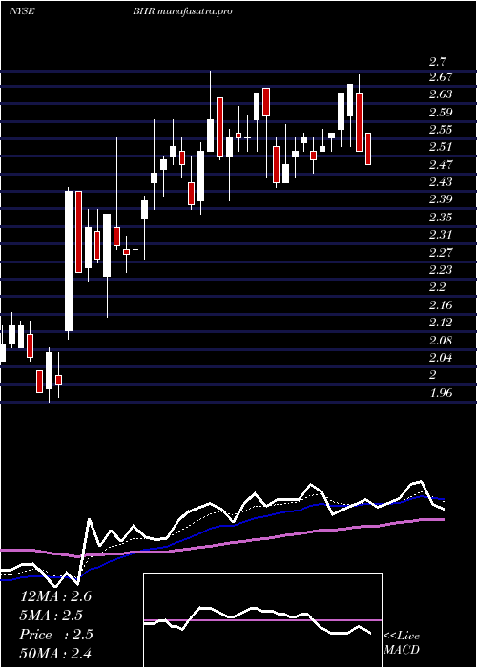The height and width of the screenshot is (668, 477).
Task: Click the white MACD line in the inset box
Action: [258, 618]
